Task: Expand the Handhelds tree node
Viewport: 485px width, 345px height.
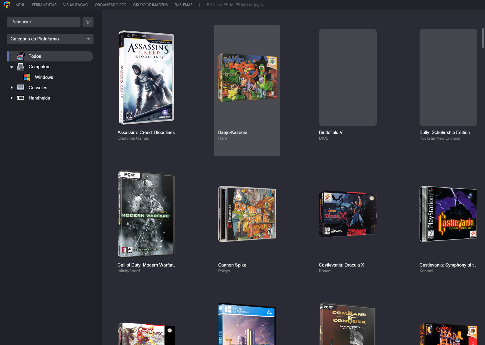Action: [12, 98]
